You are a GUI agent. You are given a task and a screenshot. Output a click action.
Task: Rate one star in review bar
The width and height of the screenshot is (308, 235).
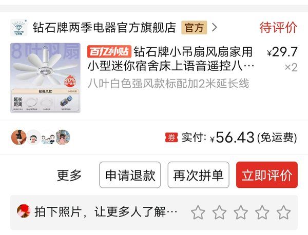(198, 212)
